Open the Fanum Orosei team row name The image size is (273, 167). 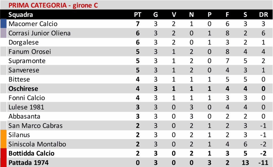(30, 52)
